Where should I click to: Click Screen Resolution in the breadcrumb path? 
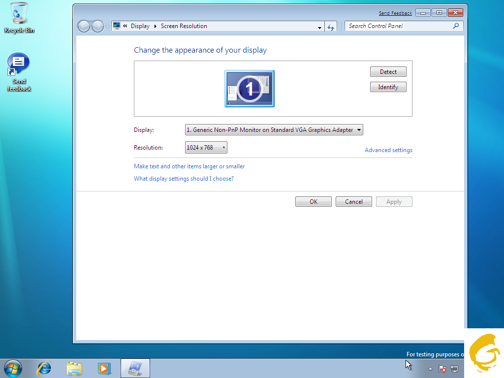(x=184, y=26)
